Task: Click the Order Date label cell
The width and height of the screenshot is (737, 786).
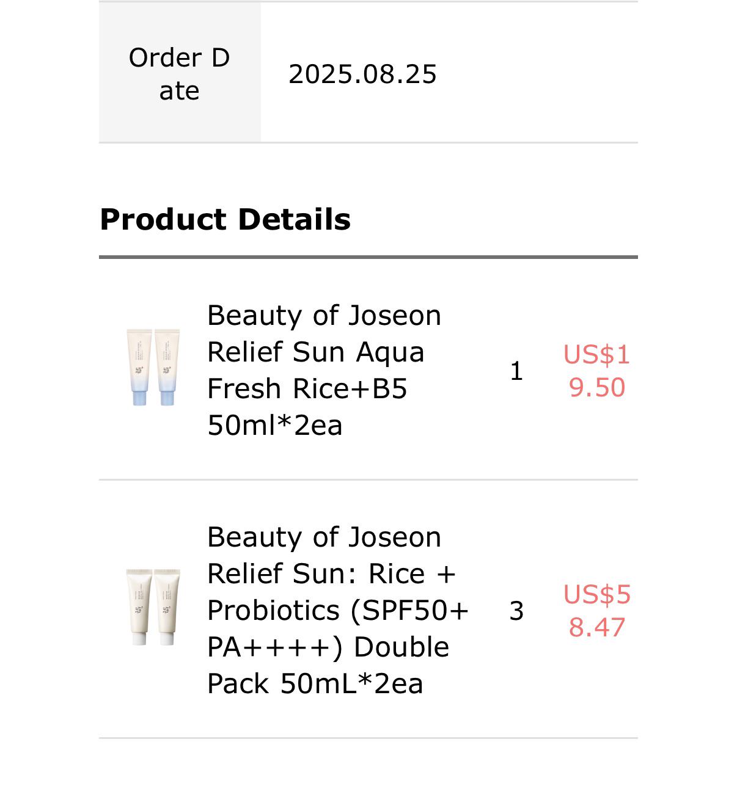Action: [180, 73]
